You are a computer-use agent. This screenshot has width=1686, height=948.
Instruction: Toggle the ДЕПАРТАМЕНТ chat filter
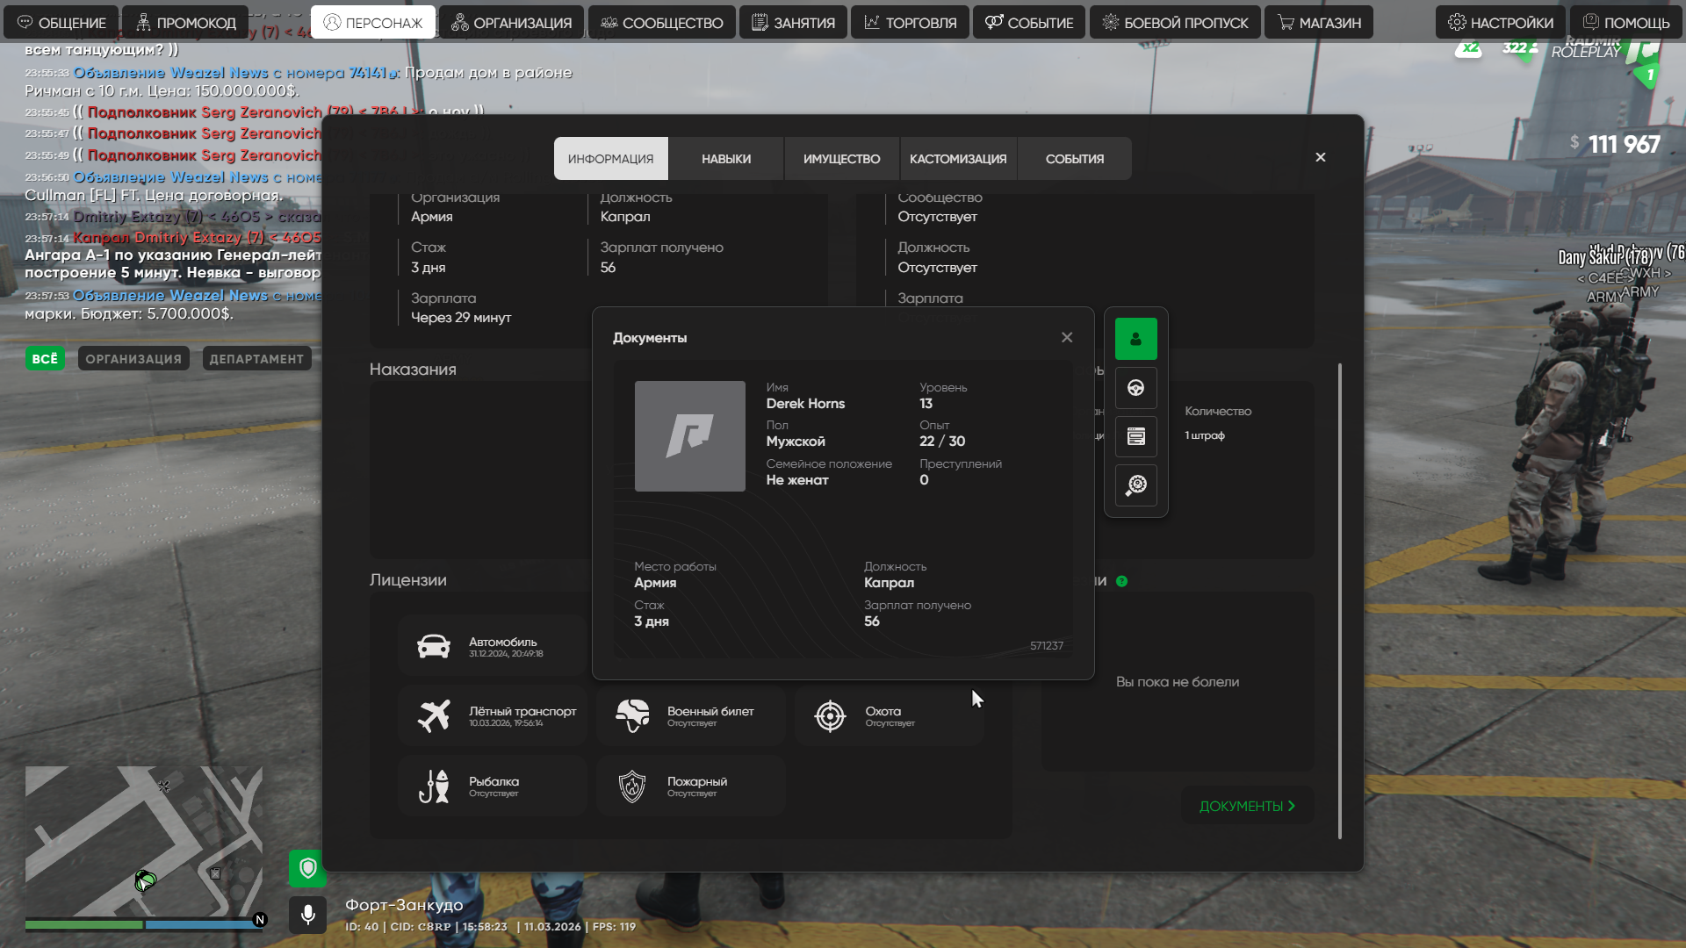pos(256,359)
